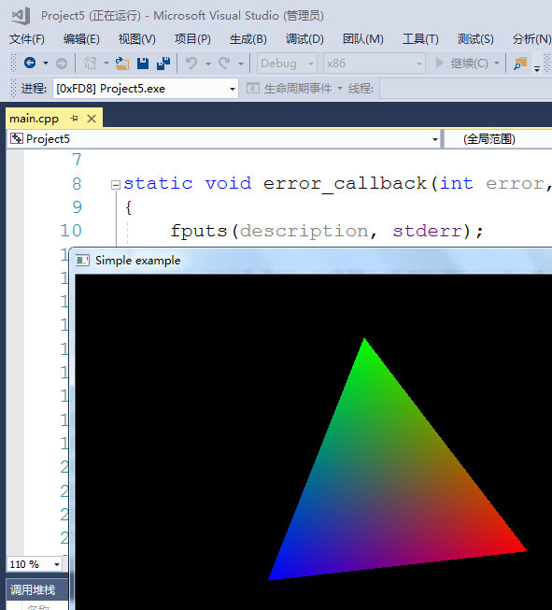Viewport: 552px width, 610px height.
Task: Click the Navigate Backward arrow icon
Action: point(30,63)
